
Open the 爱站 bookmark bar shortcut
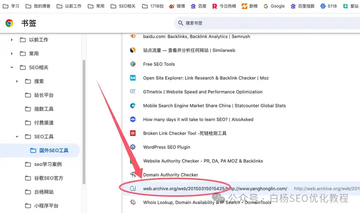point(351,6)
